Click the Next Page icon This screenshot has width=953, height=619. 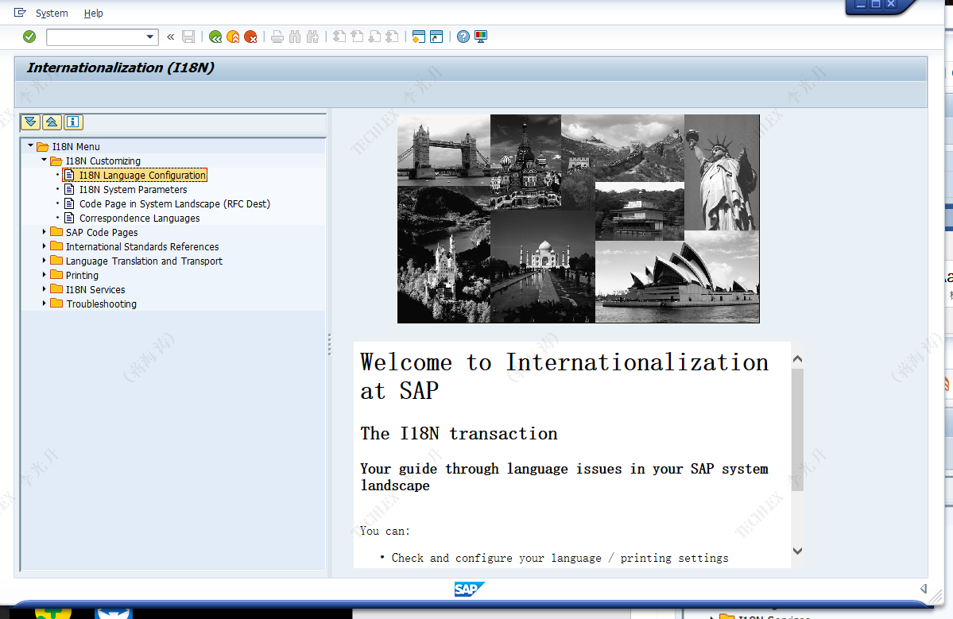374,37
